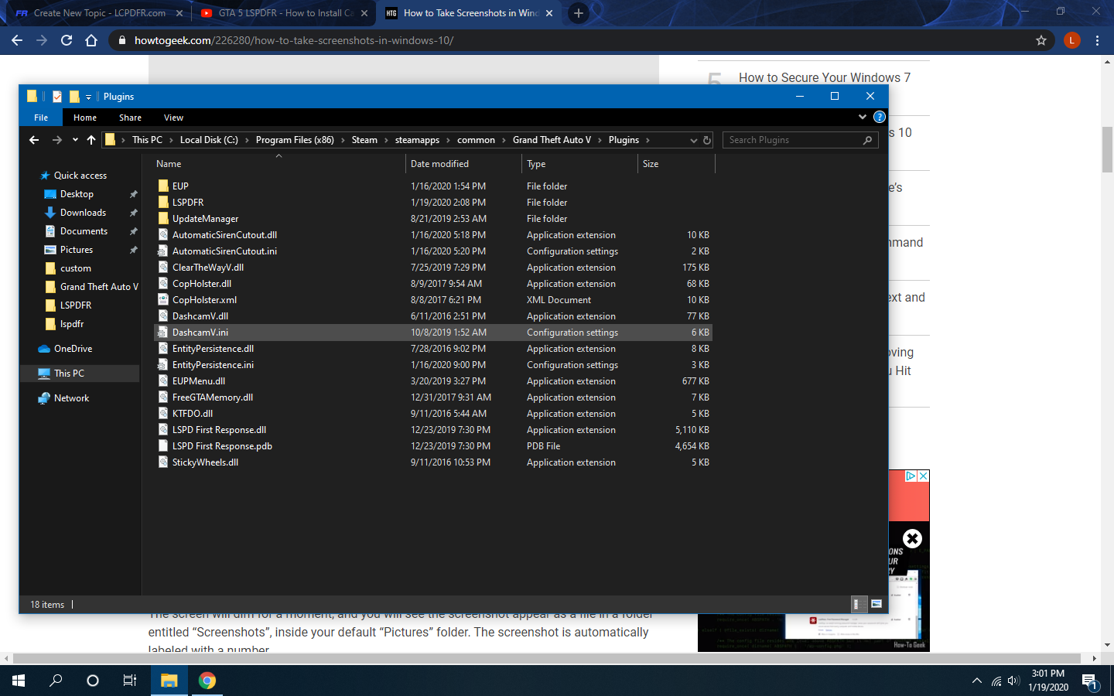Expand the chevron after Grand Theft Auto V
This screenshot has width=1114, height=696.
[x=600, y=140]
